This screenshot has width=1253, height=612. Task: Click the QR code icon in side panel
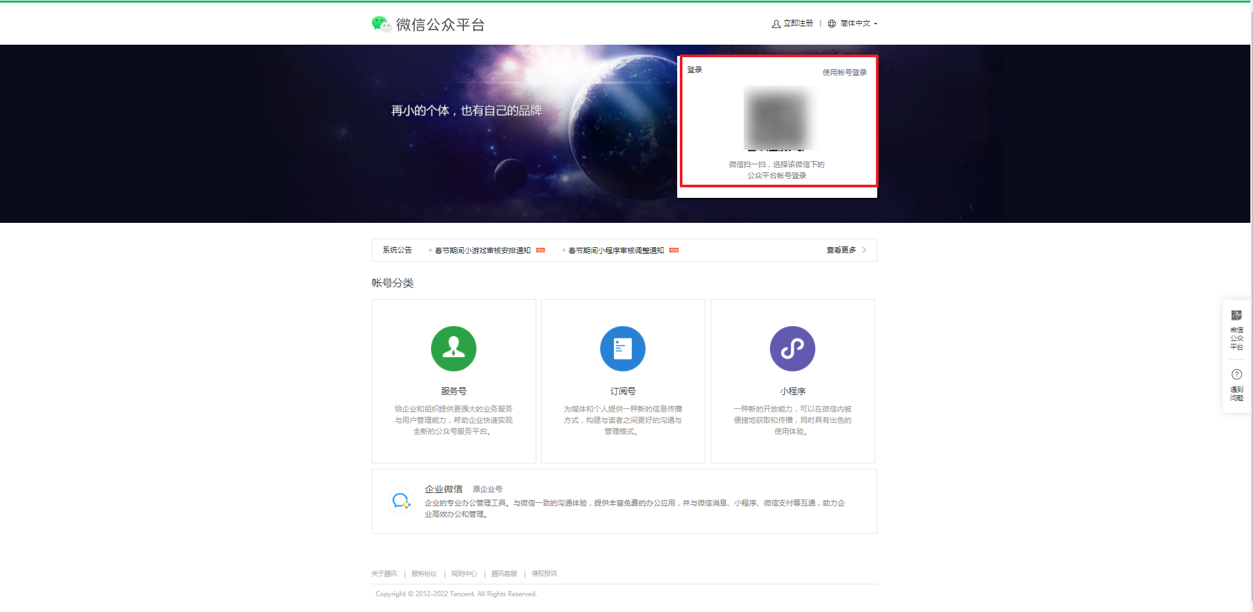coord(1237,316)
